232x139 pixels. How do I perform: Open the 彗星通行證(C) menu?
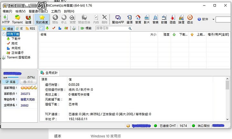point(38,11)
